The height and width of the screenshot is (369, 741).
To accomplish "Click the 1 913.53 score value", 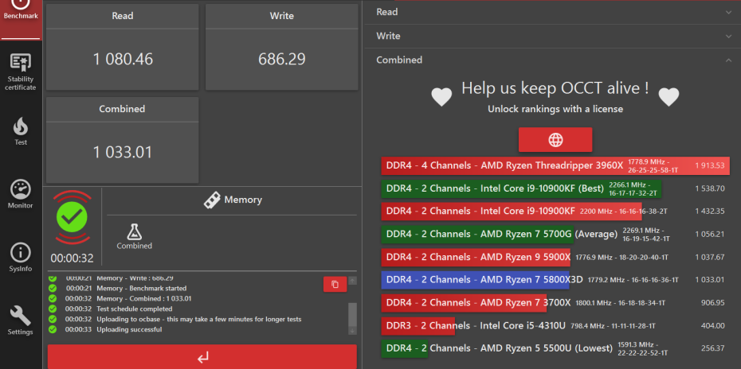I will 709,165.
